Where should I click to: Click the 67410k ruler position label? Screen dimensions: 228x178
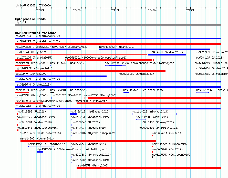115,10
